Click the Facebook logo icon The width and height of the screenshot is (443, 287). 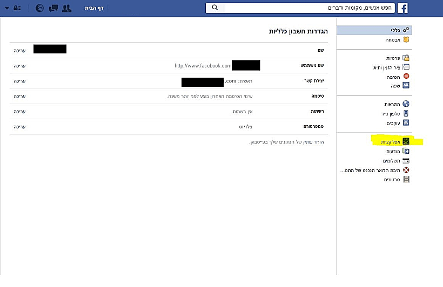point(403,8)
